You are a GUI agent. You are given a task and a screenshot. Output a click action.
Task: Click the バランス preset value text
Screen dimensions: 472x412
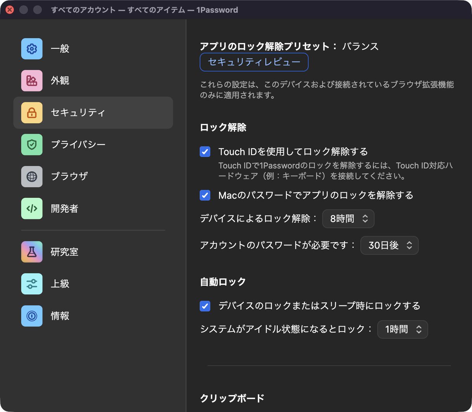pos(360,46)
